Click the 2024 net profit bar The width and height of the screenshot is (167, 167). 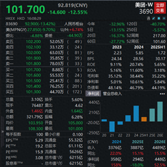[x=136, y=114]
